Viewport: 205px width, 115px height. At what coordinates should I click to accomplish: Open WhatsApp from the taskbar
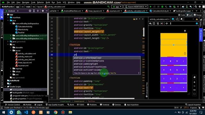coord(19,112)
